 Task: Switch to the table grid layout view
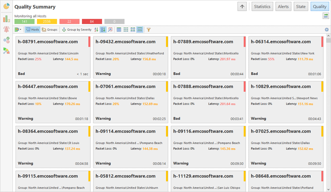tap(119, 30)
